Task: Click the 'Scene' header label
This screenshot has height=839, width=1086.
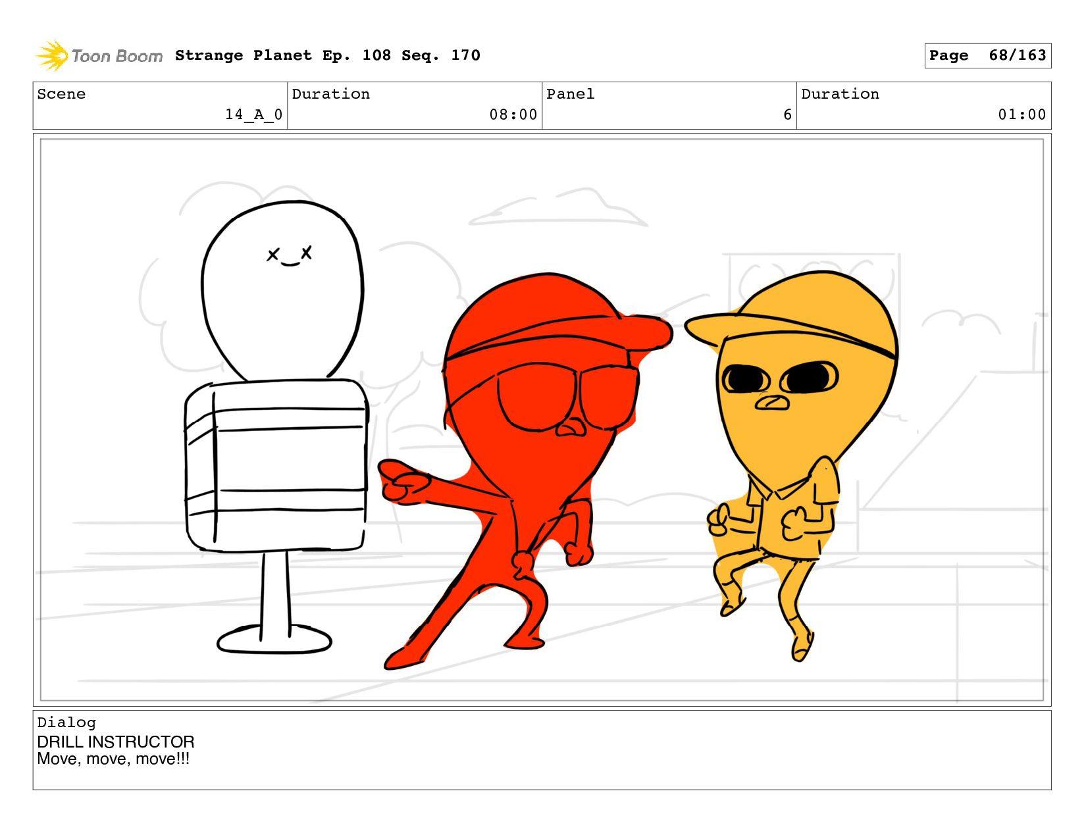Action: [61, 94]
